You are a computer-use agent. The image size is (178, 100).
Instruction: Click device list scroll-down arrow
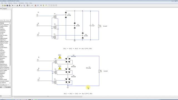point(10,83)
